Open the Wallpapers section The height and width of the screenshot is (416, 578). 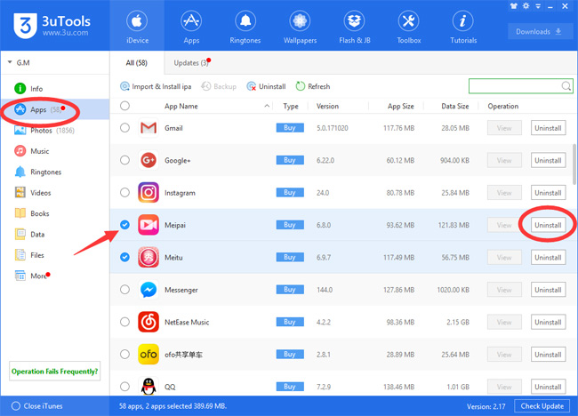point(300,27)
